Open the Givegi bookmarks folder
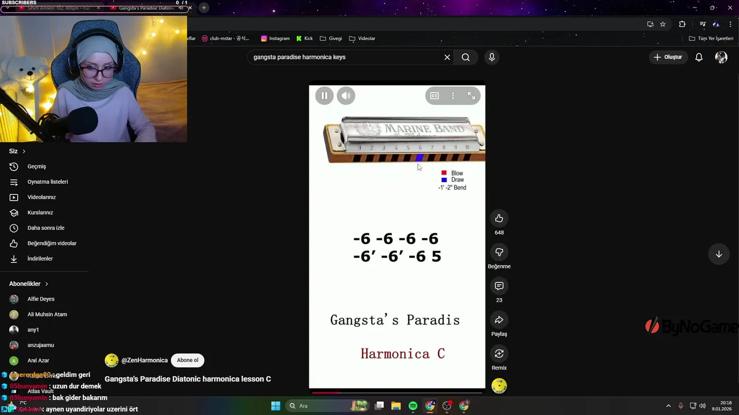 tap(331, 39)
